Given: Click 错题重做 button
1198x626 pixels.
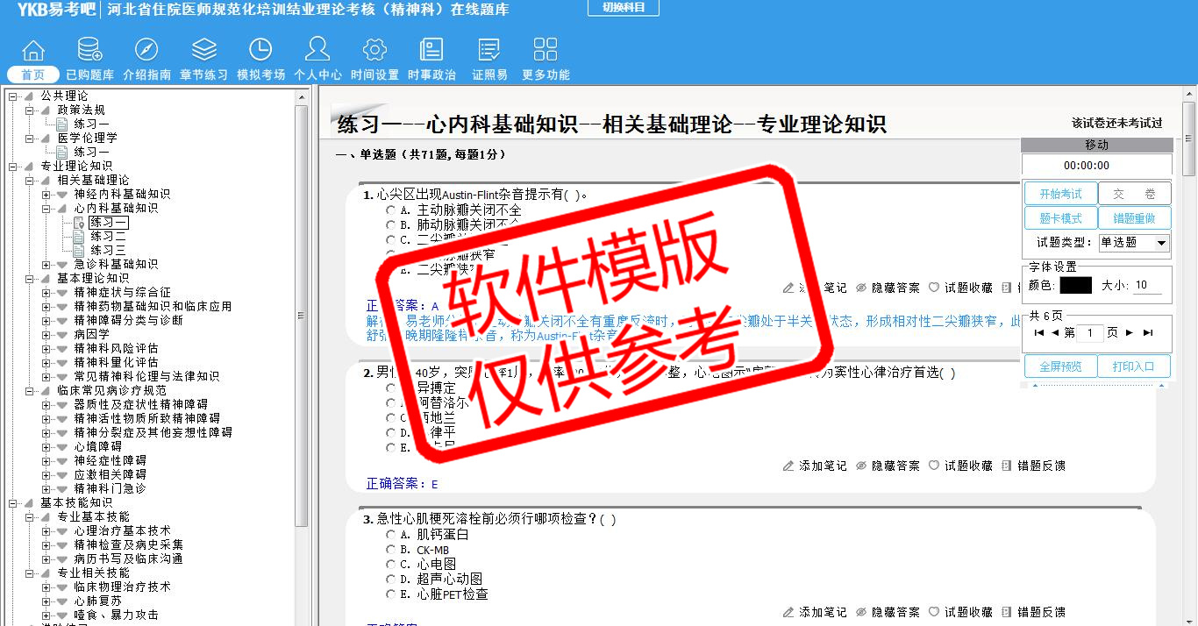Looking at the screenshot, I should click(x=1134, y=218).
